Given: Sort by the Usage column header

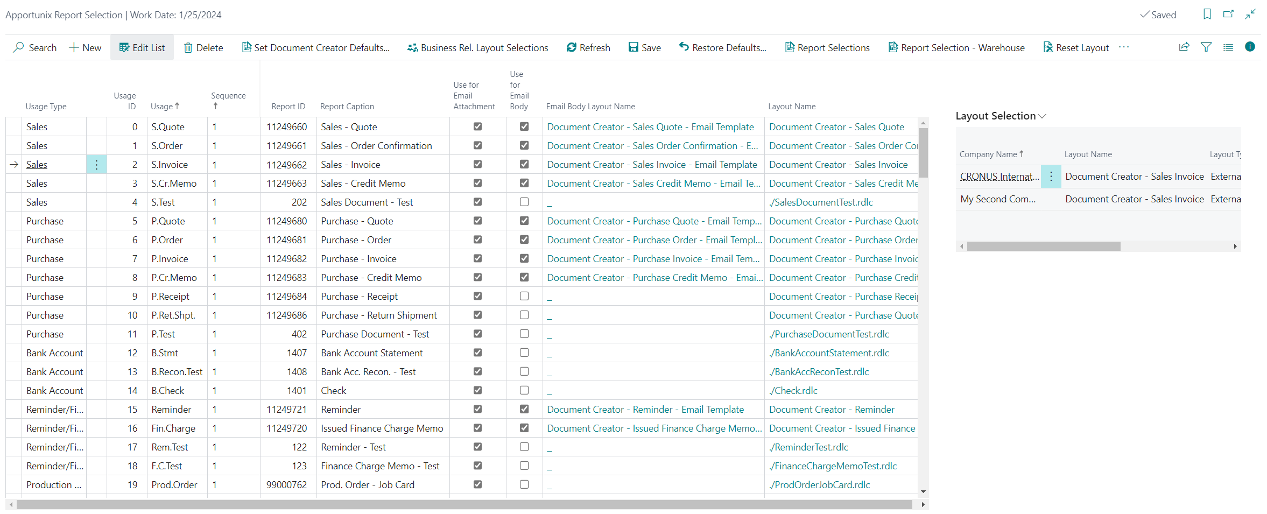Looking at the screenshot, I should (165, 107).
